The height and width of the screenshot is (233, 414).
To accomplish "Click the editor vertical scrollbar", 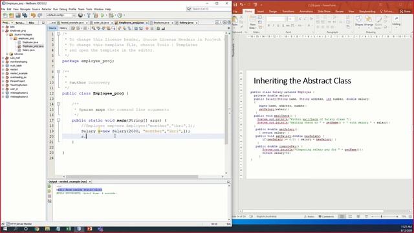I will coord(226,89).
